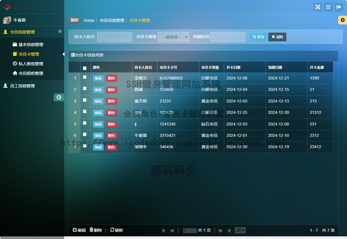Click 会员信息管理 breadcrumb link
347x239 pixels.
click(x=112, y=20)
